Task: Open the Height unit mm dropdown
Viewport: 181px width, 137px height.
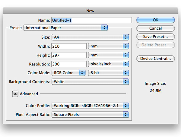Action: pyautogui.click(x=109, y=55)
